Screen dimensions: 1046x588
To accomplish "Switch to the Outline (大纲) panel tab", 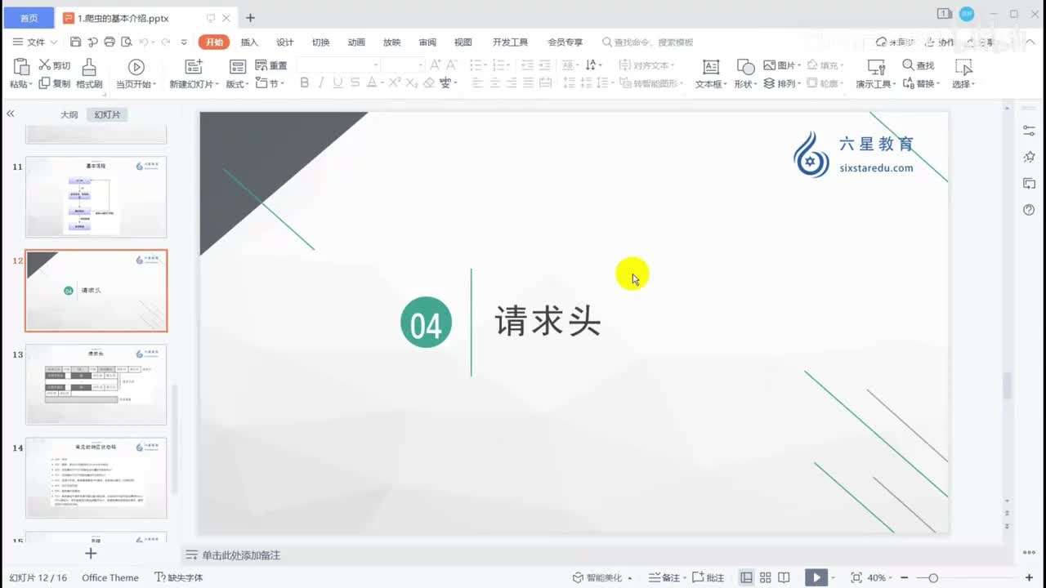I will click(x=69, y=114).
